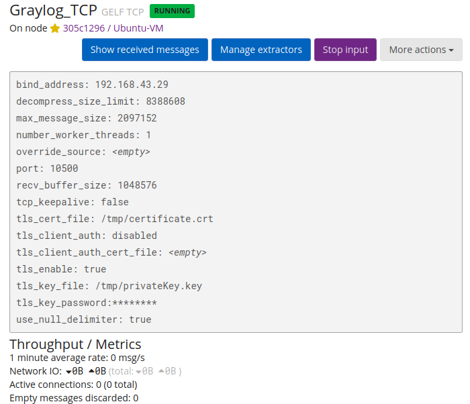
Task: Open Manage extractors
Action: click(261, 50)
